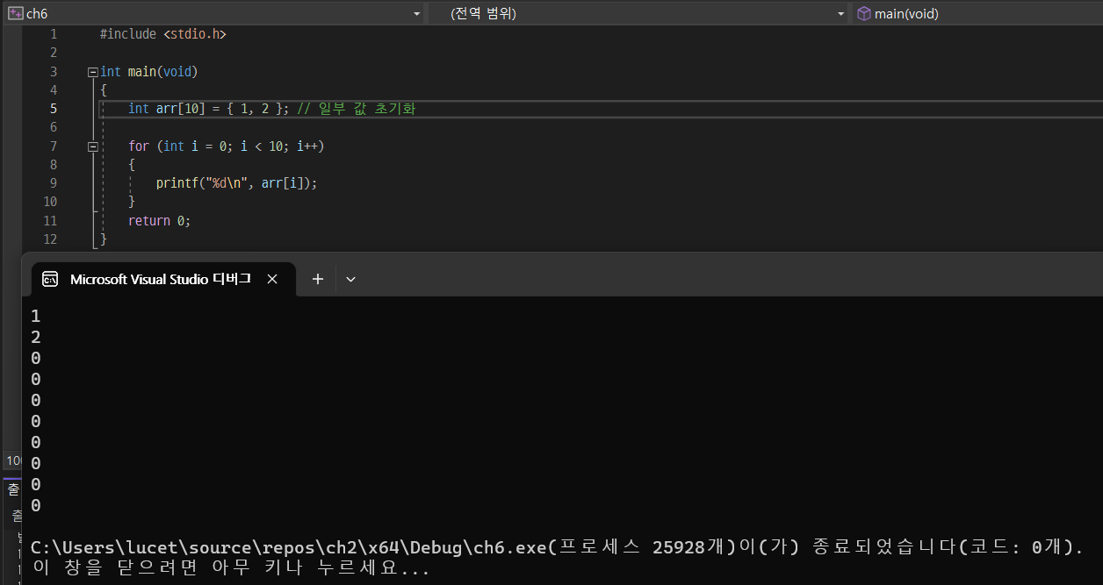Click the int arr[10] declaration
Screen dimensions: 1103x585
208,109
